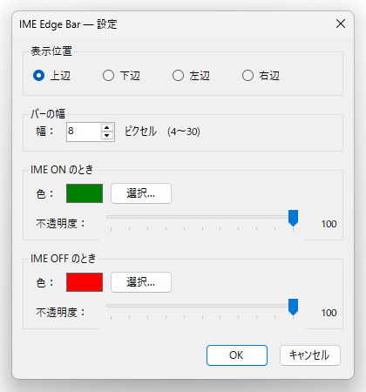Click the (4~30) range hint text

point(184,132)
